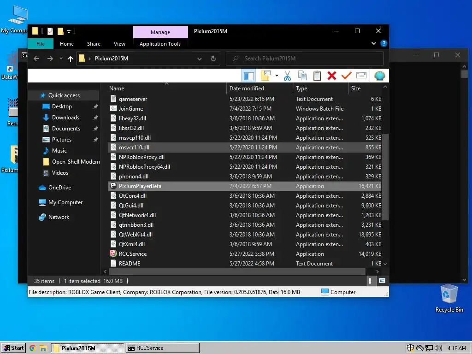Select My Computer in the navigation pane
472x354 pixels.
[x=65, y=202]
